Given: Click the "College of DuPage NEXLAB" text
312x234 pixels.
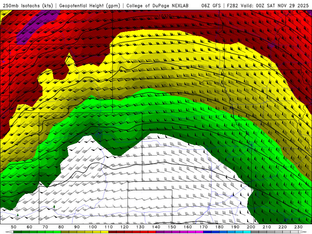Looking at the screenshot, I should click(x=158, y=5).
